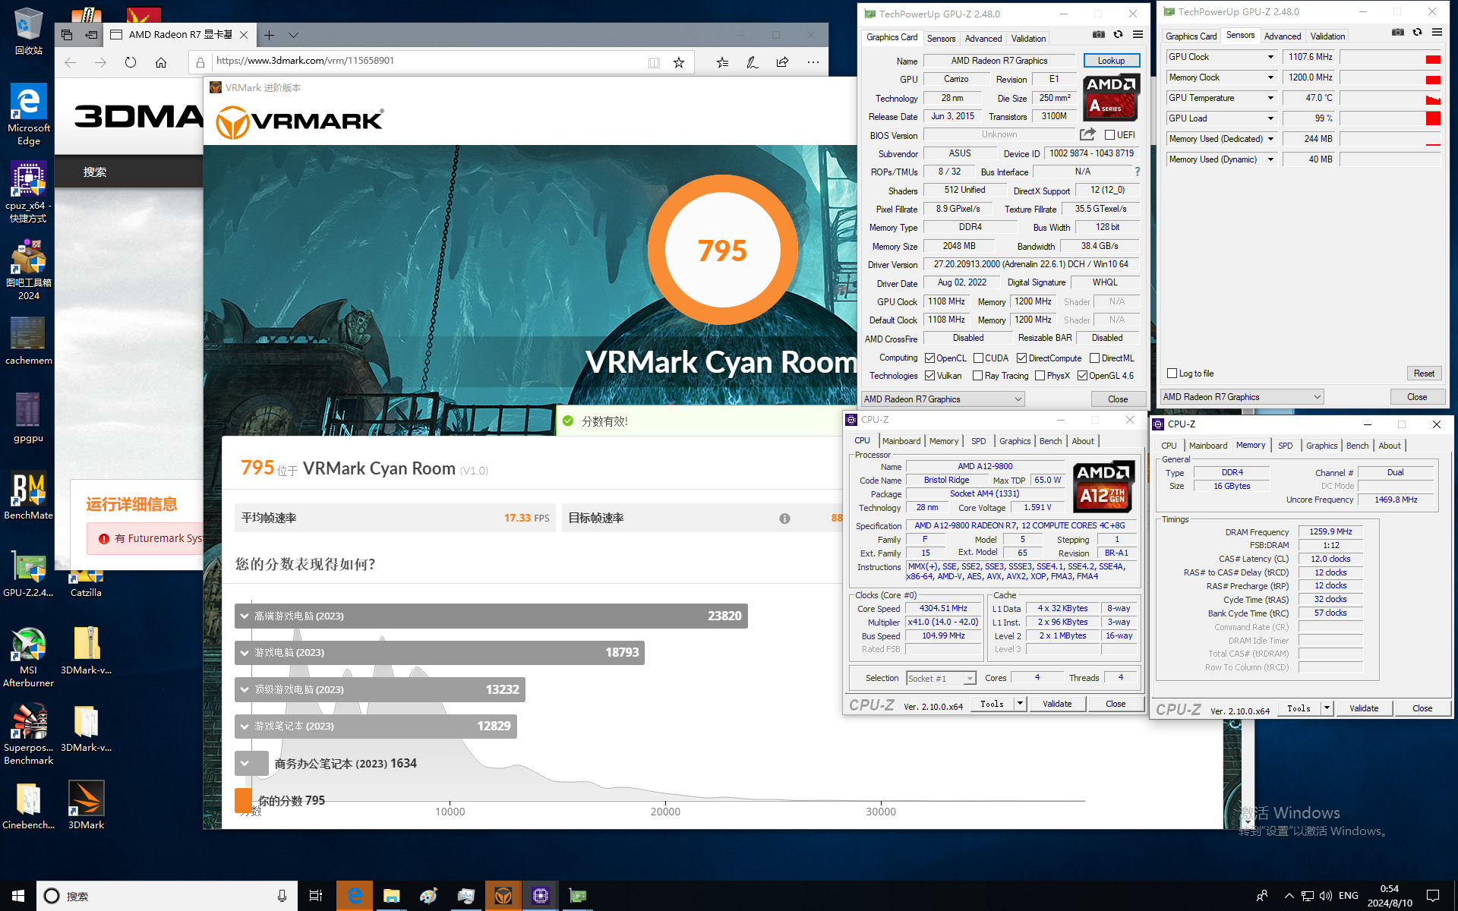Switch to Sensors tab in left GPU-Z window
Viewport: 1458px width, 911px height.
pos(942,39)
